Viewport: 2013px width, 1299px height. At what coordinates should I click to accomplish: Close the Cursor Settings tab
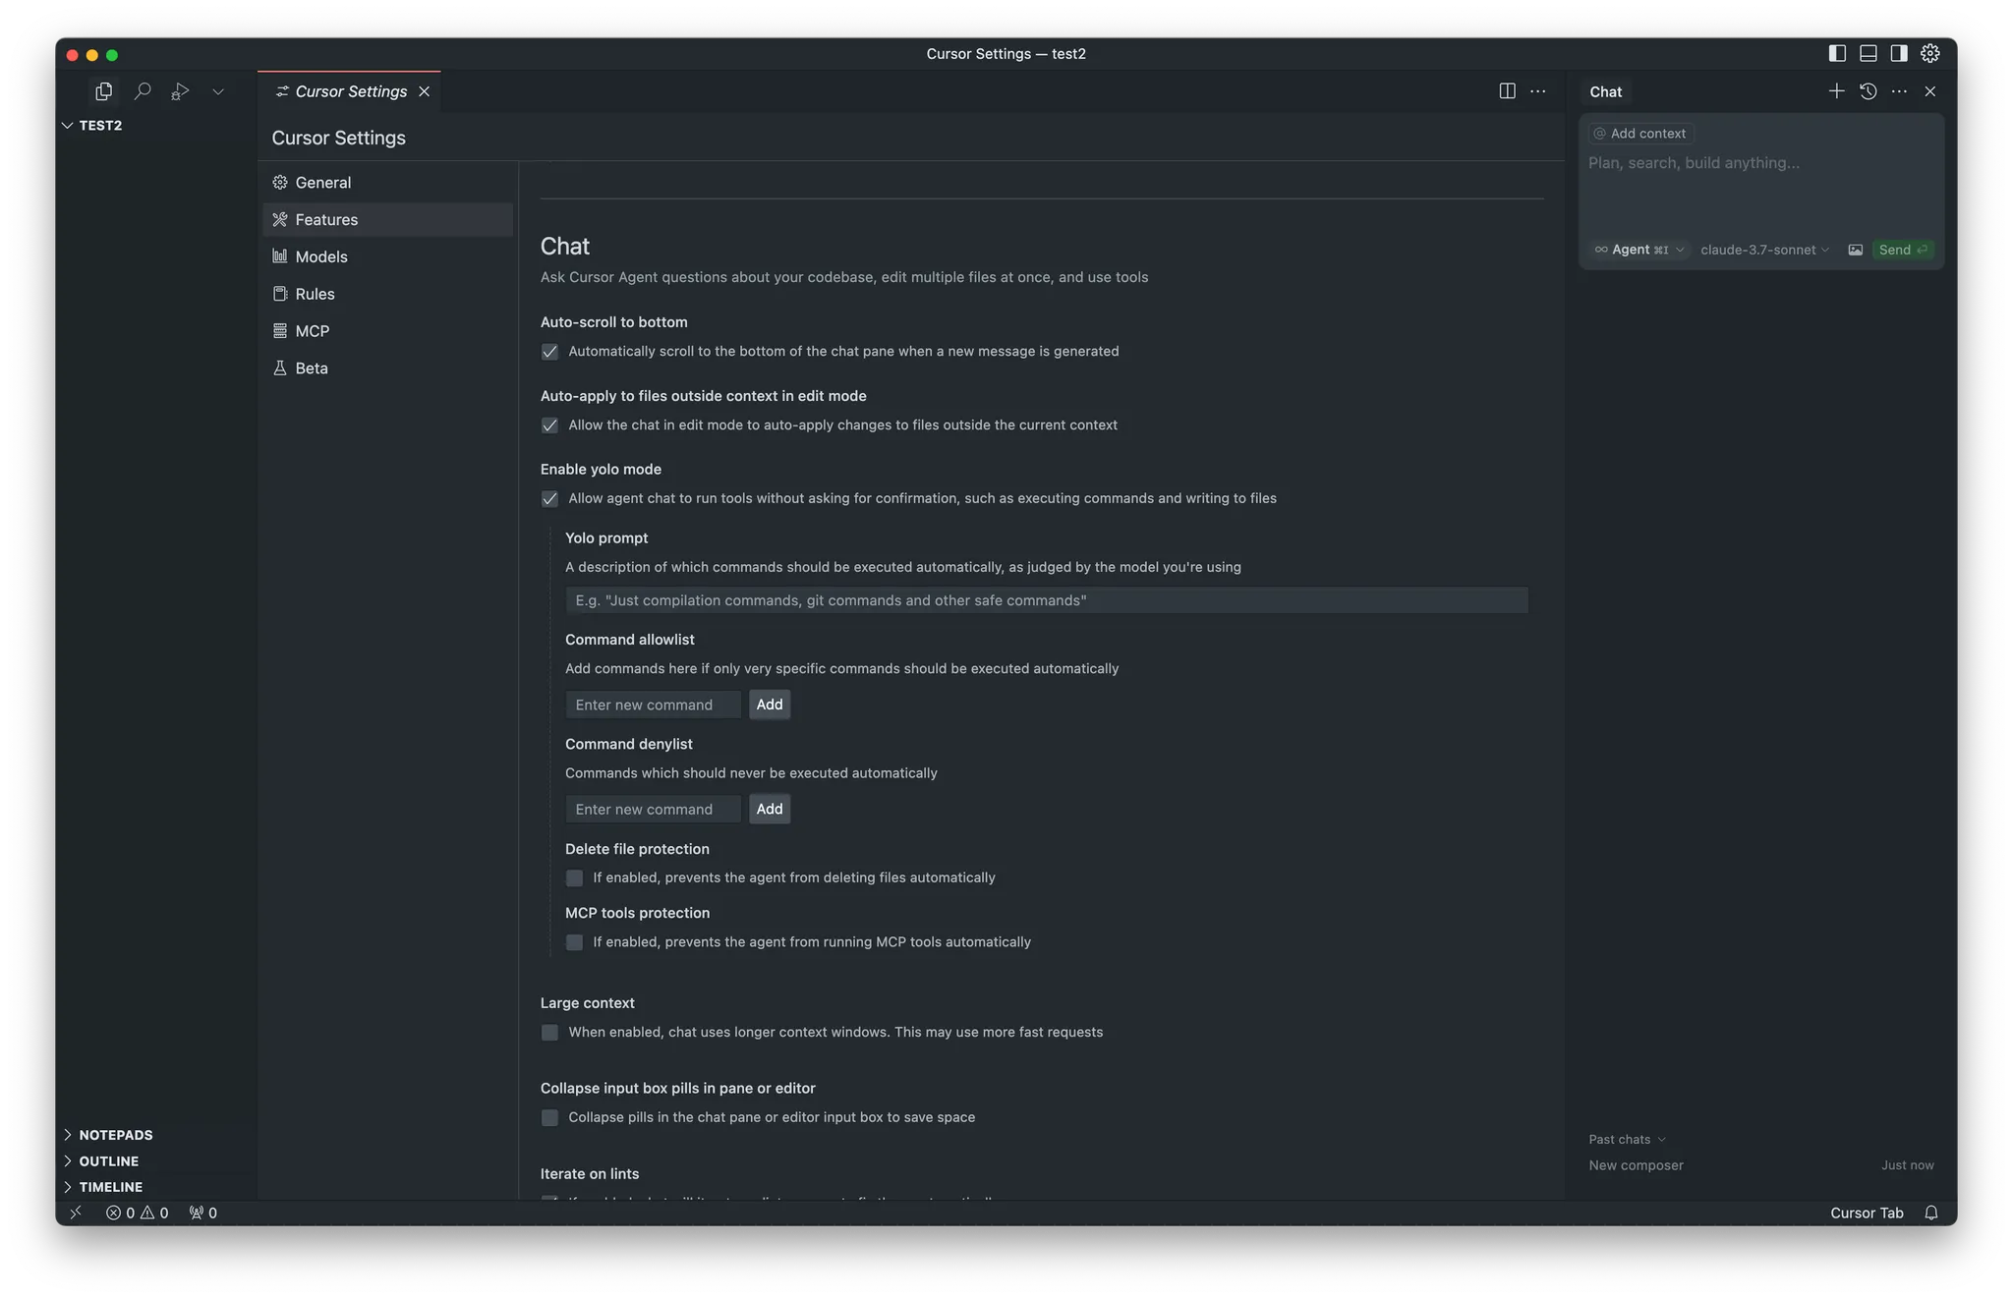point(425,91)
